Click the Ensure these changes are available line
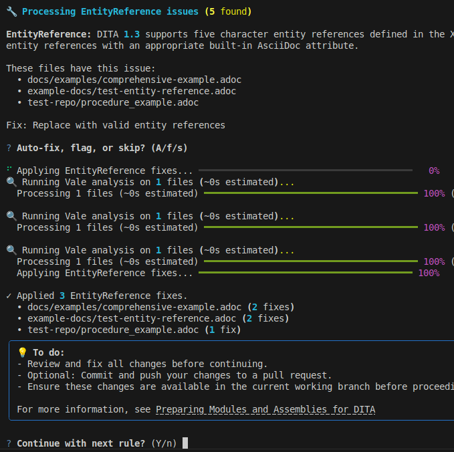The width and height of the screenshot is (454, 452). (x=235, y=386)
